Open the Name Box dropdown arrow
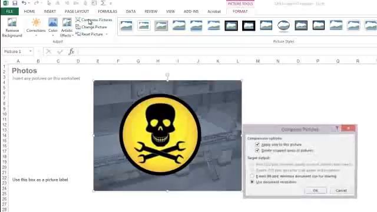The image size is (377, 212). pos(30,51)
